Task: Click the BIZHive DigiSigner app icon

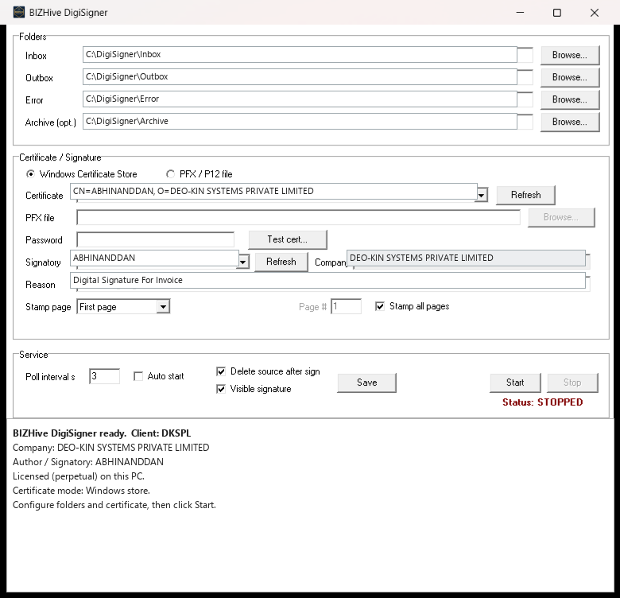Action: (18, 12)
